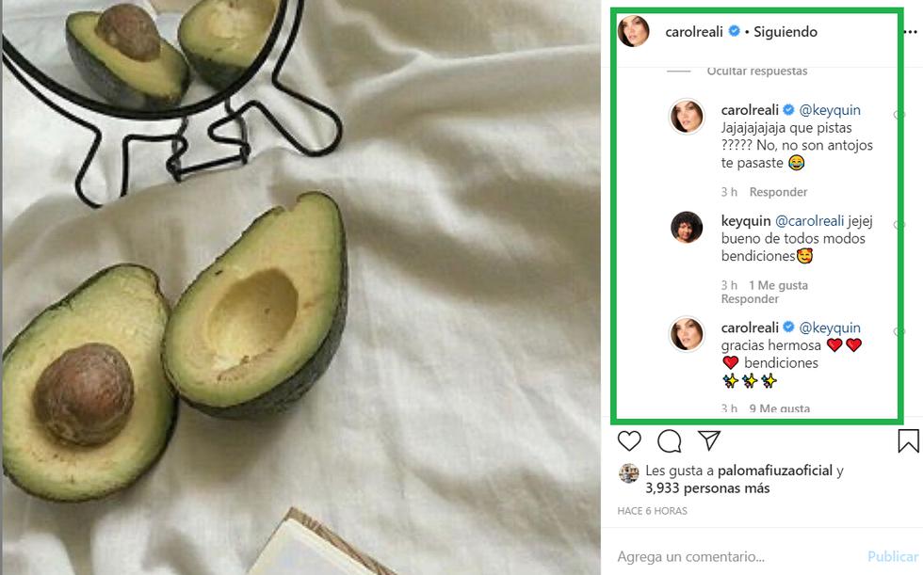923x575 pixels.
Task: Share post with paper plane icon
Action: click(709, 439)
